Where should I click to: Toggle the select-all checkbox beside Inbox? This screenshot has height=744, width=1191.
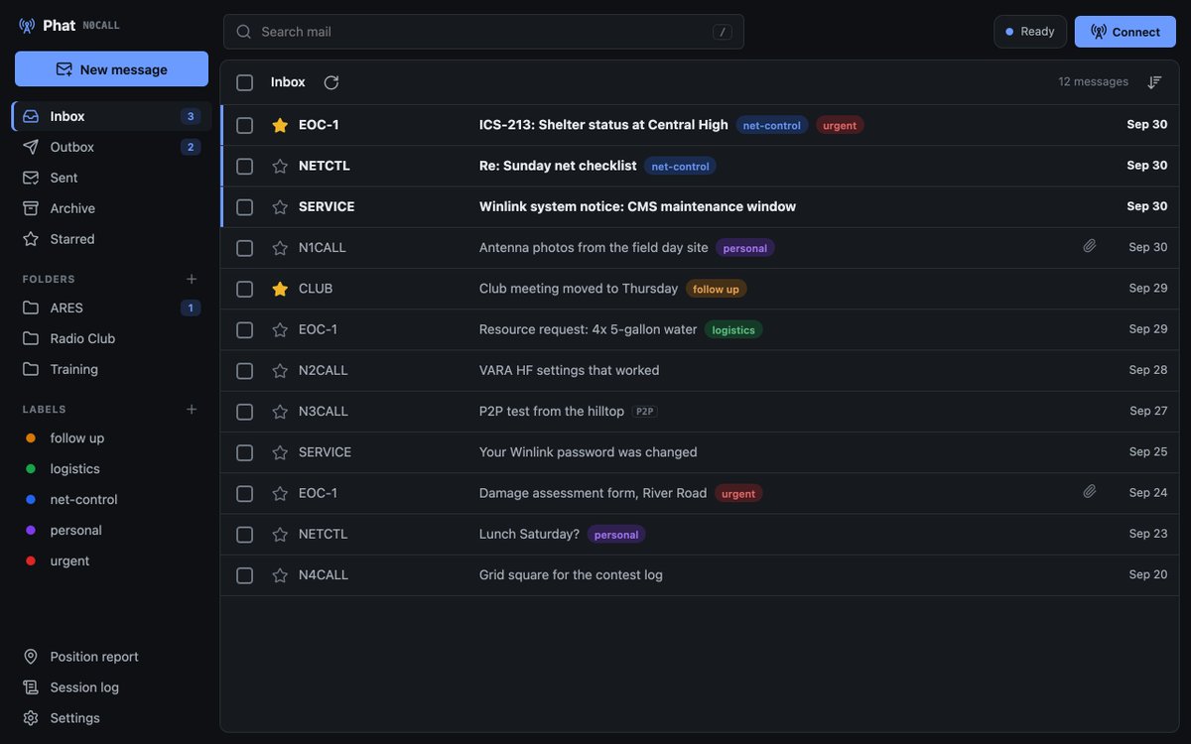(x=245, y=82)
